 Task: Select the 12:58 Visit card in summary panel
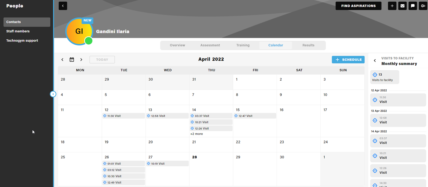tap(398, 120)
